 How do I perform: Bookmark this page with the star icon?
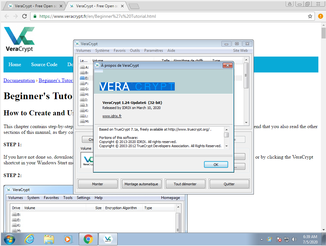pos(310,16)
